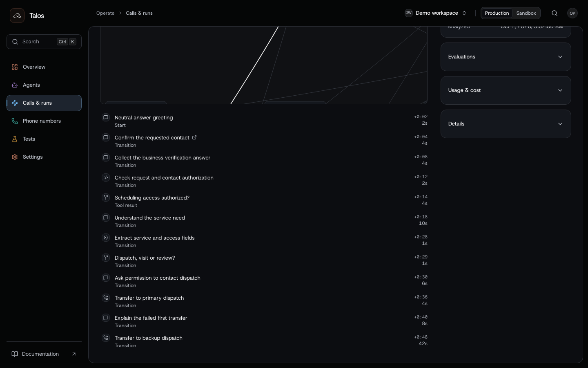Go to Agents page in sidebar

[x=44, y=85]
